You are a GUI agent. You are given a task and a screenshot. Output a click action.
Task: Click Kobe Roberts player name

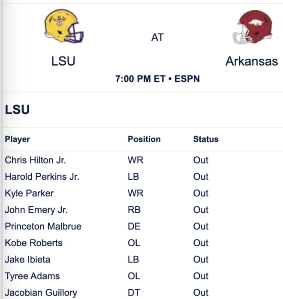[x=33, y=243]
